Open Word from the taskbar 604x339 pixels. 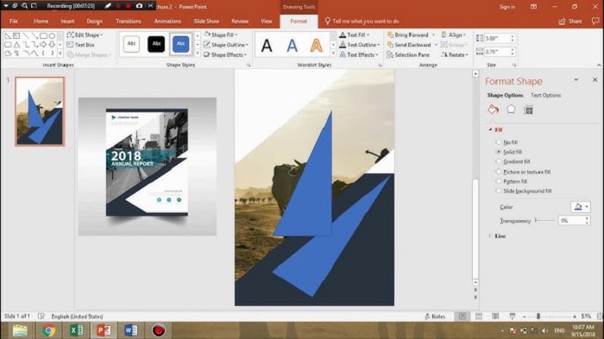tap(130, 330)
